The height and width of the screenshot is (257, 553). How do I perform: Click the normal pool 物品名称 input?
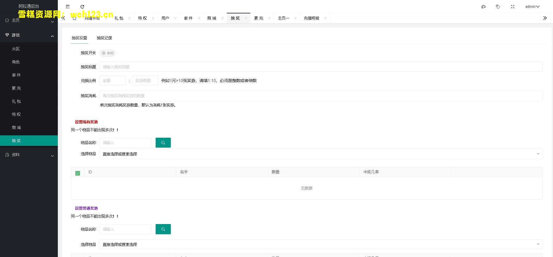(x=126, y=229)
